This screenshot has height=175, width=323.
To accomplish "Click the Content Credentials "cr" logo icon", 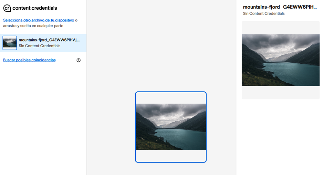I will coord(7,8).
